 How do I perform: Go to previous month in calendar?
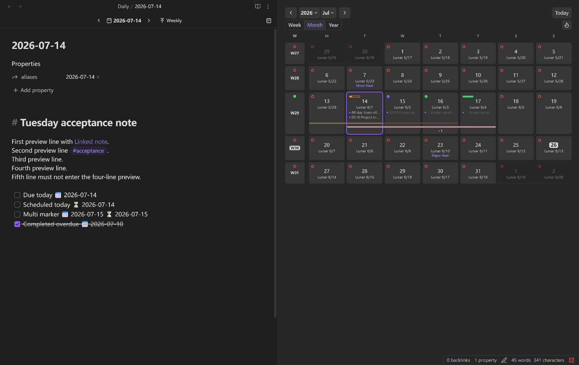click(x=291, y=13)
